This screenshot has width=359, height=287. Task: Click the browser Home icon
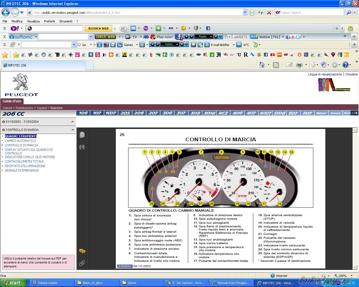(x=262, y=65)
